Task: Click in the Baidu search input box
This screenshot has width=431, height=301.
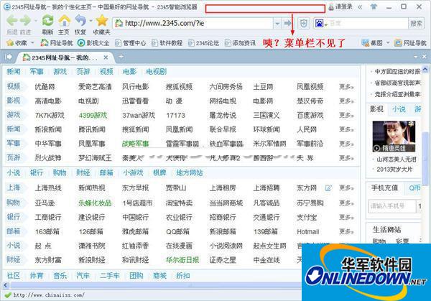Action: (369, 24)
